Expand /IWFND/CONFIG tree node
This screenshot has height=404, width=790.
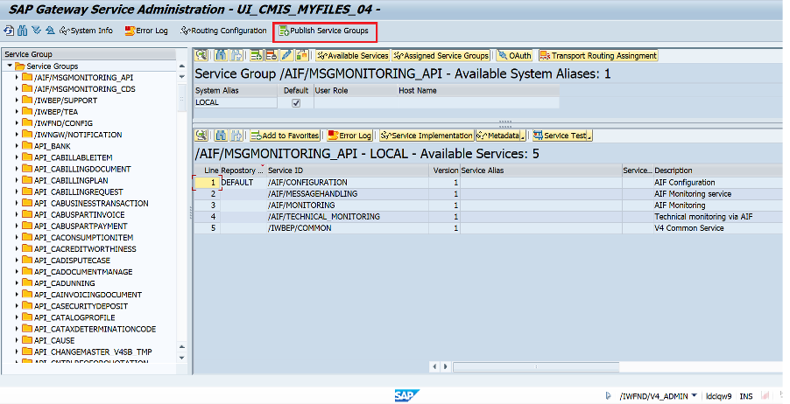click(x=17, y=123)
